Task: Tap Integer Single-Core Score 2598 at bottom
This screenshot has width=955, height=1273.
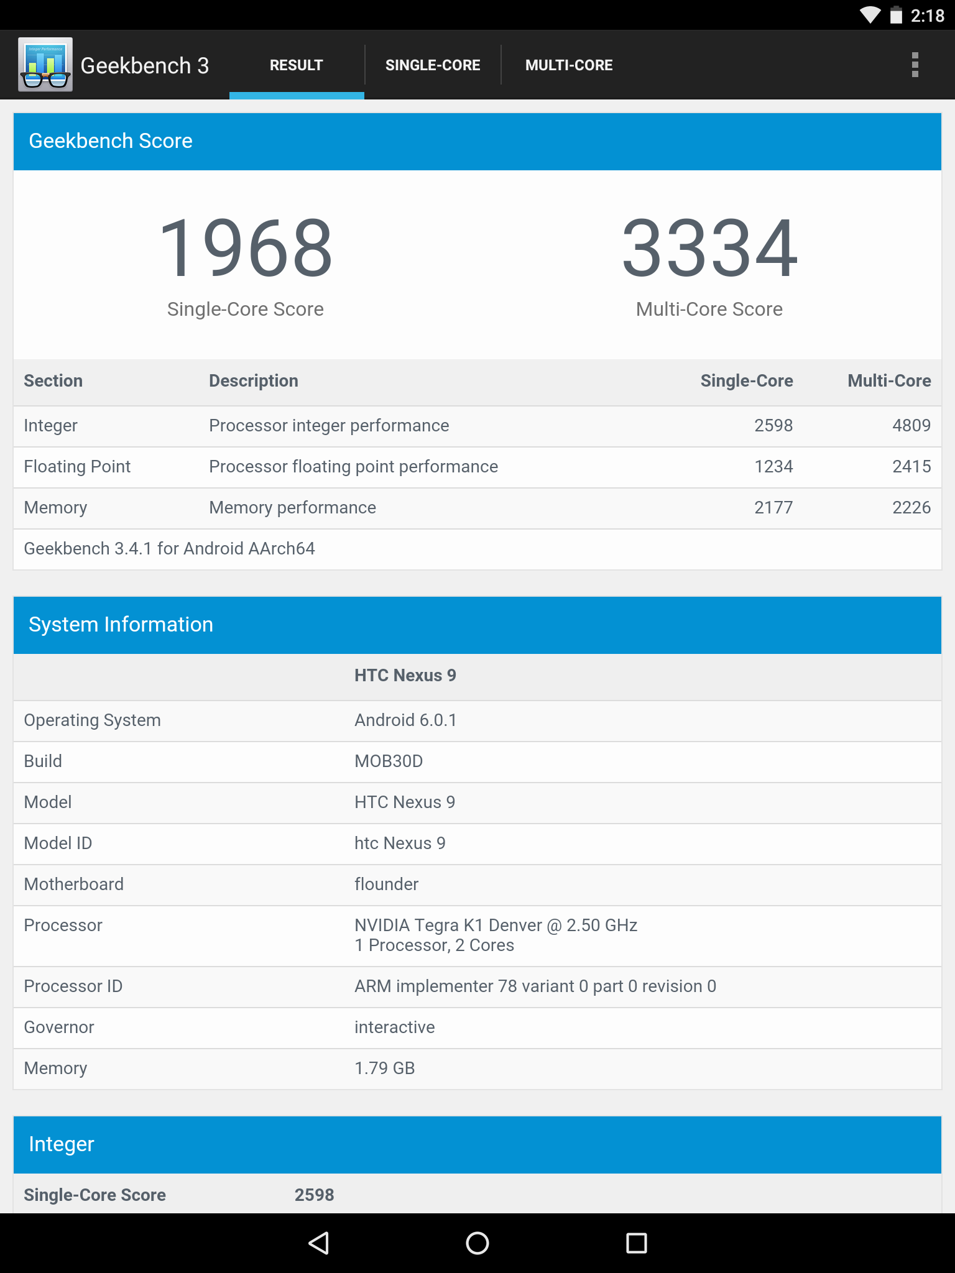Action: (x=314, y=1195)
